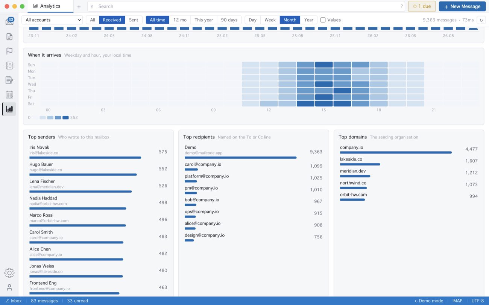Image resolution: width=489 pixels, height=305 pixels.
Task: Focus the Search field
Action: click(246, 6)
